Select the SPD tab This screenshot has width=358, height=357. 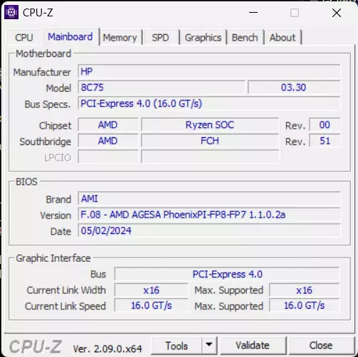[x=161, y=38]
